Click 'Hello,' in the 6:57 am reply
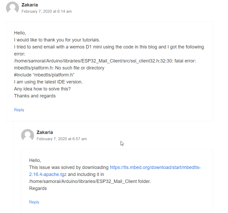The height and width of the screenshot is (213, 228). click(x=35, y=160)
